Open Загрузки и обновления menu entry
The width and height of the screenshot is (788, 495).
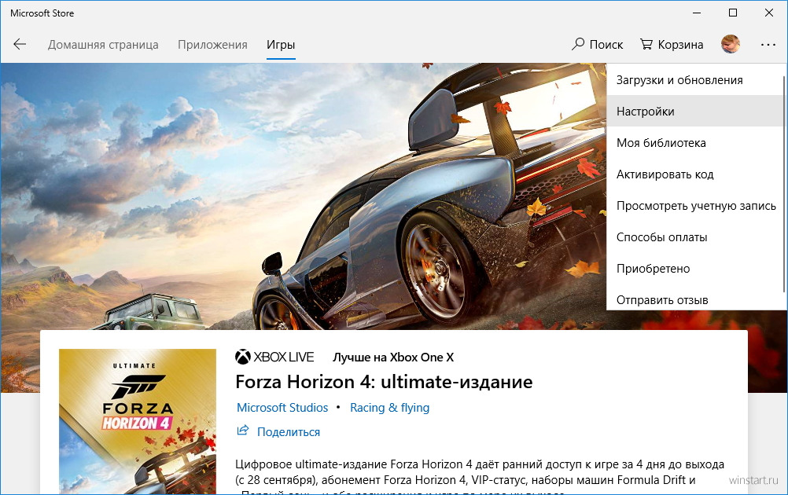click(x=694, y=80)
